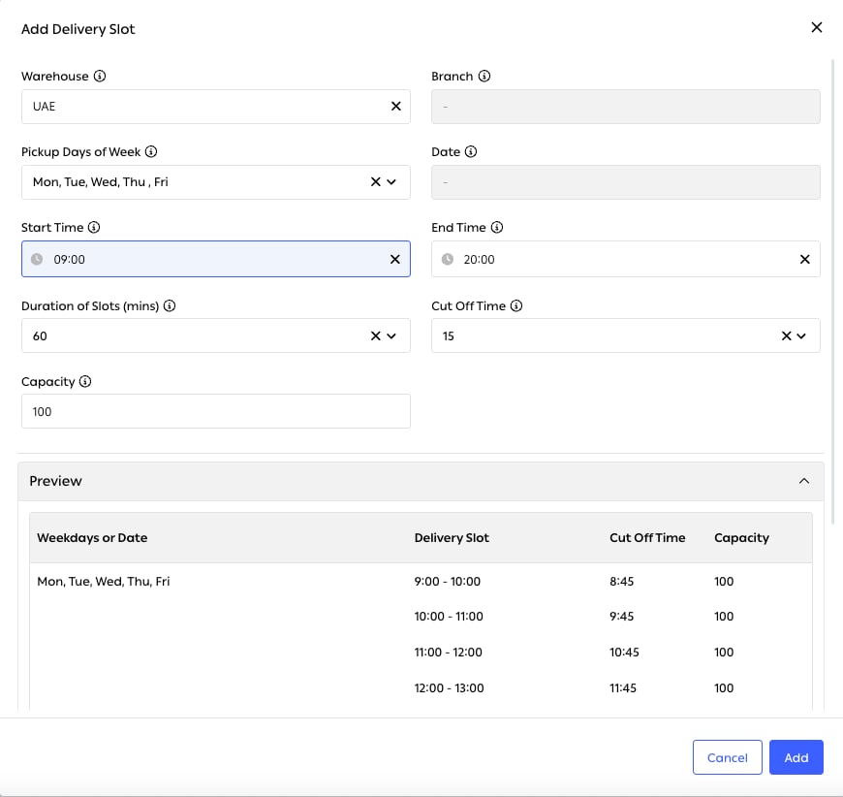Click the '10:45' cut off time cell
Viewport: 843px width, 797px height.
click(x=624, y=652)
